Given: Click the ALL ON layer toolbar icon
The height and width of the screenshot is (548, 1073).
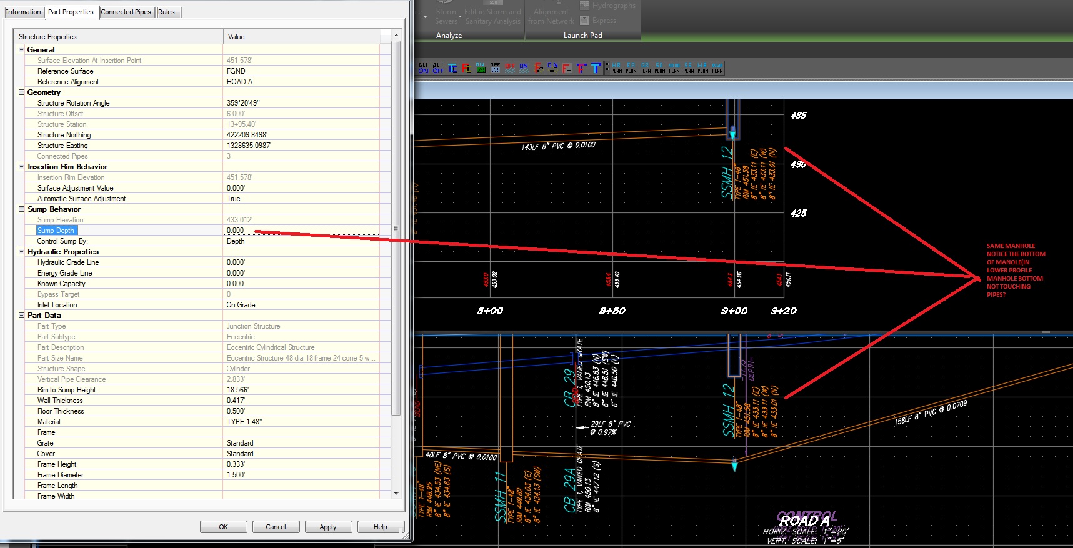Looking at the screenshot, I should tap(423, 68).
